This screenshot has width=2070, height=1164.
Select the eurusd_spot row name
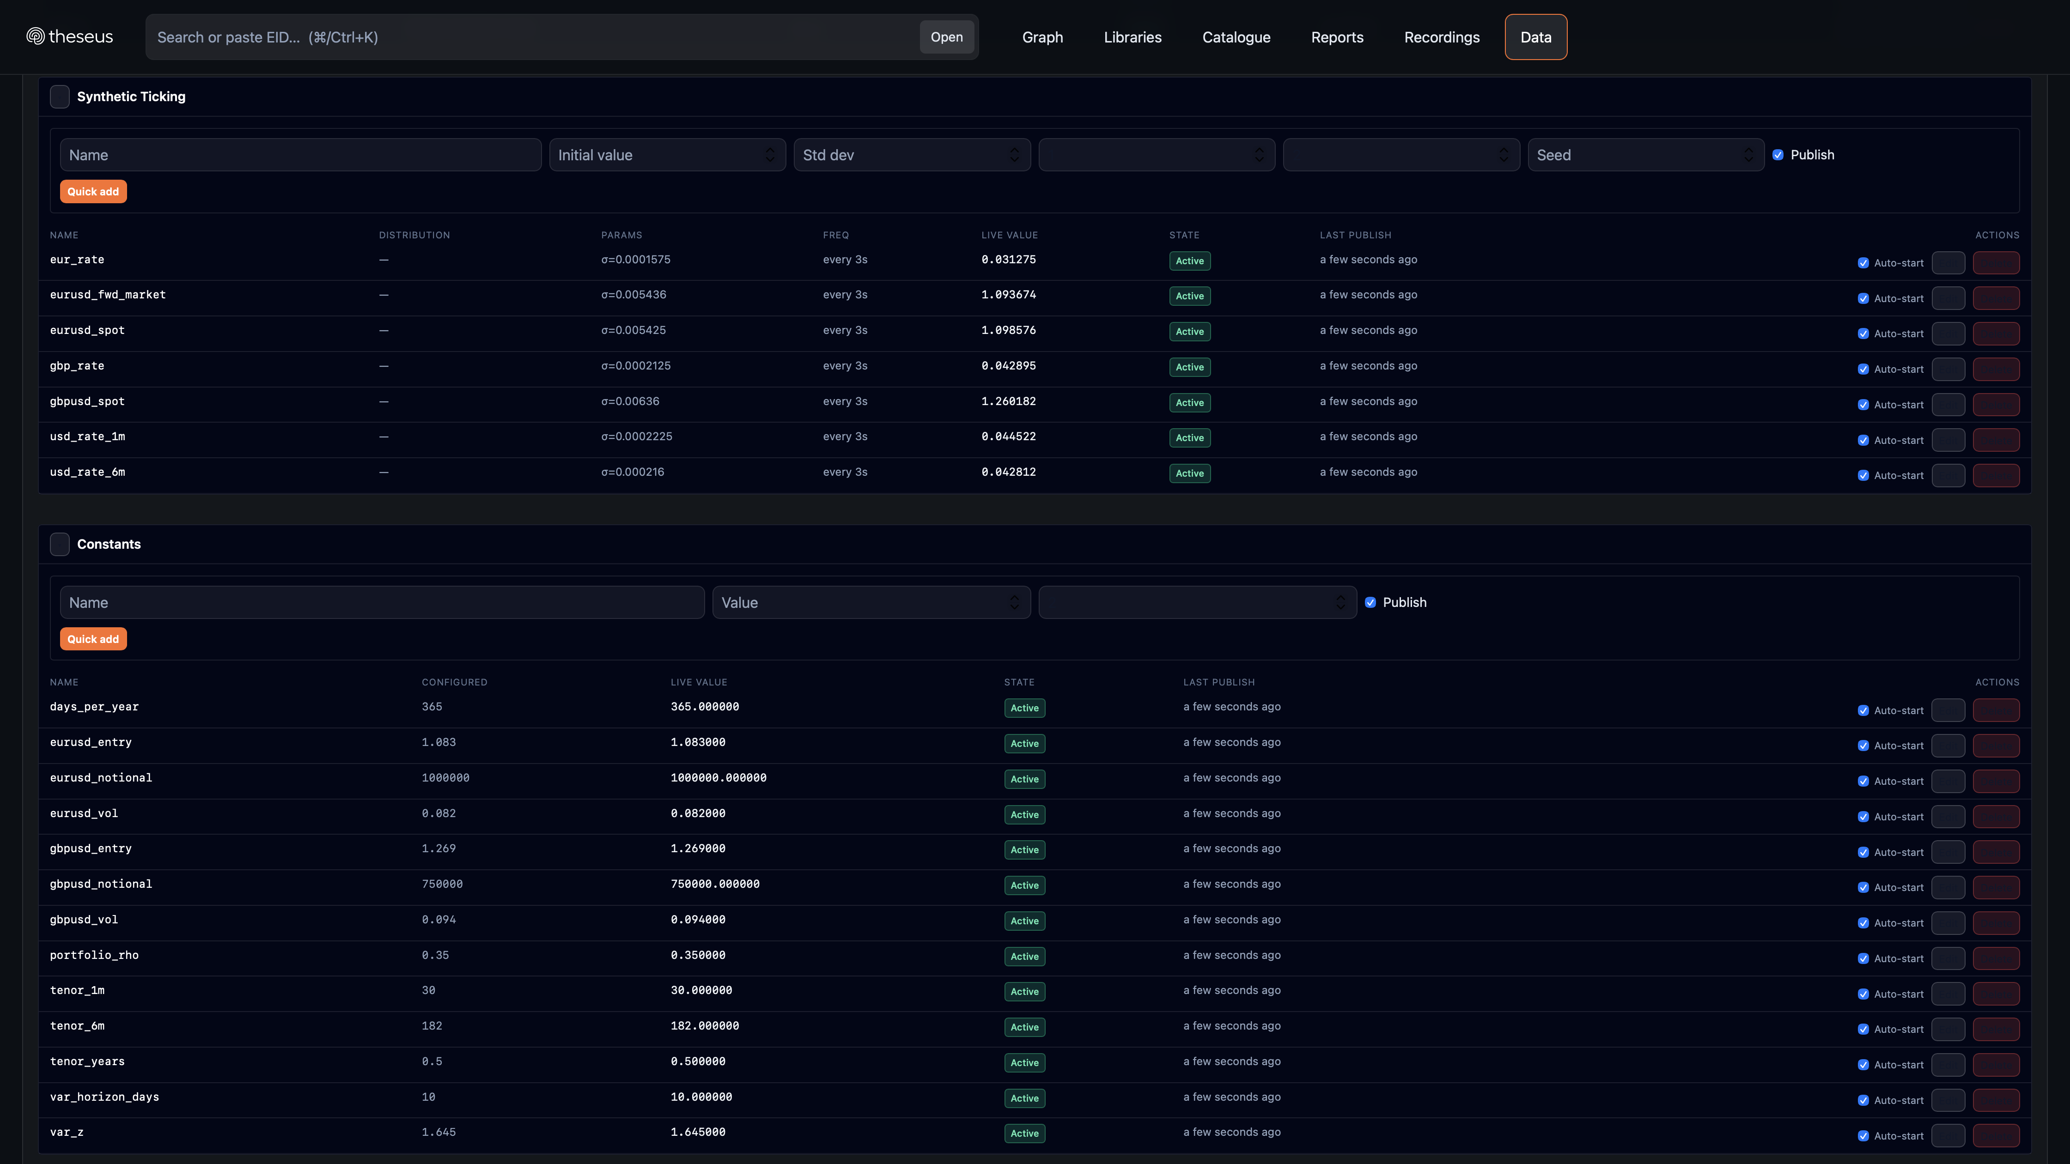[87, 330]
